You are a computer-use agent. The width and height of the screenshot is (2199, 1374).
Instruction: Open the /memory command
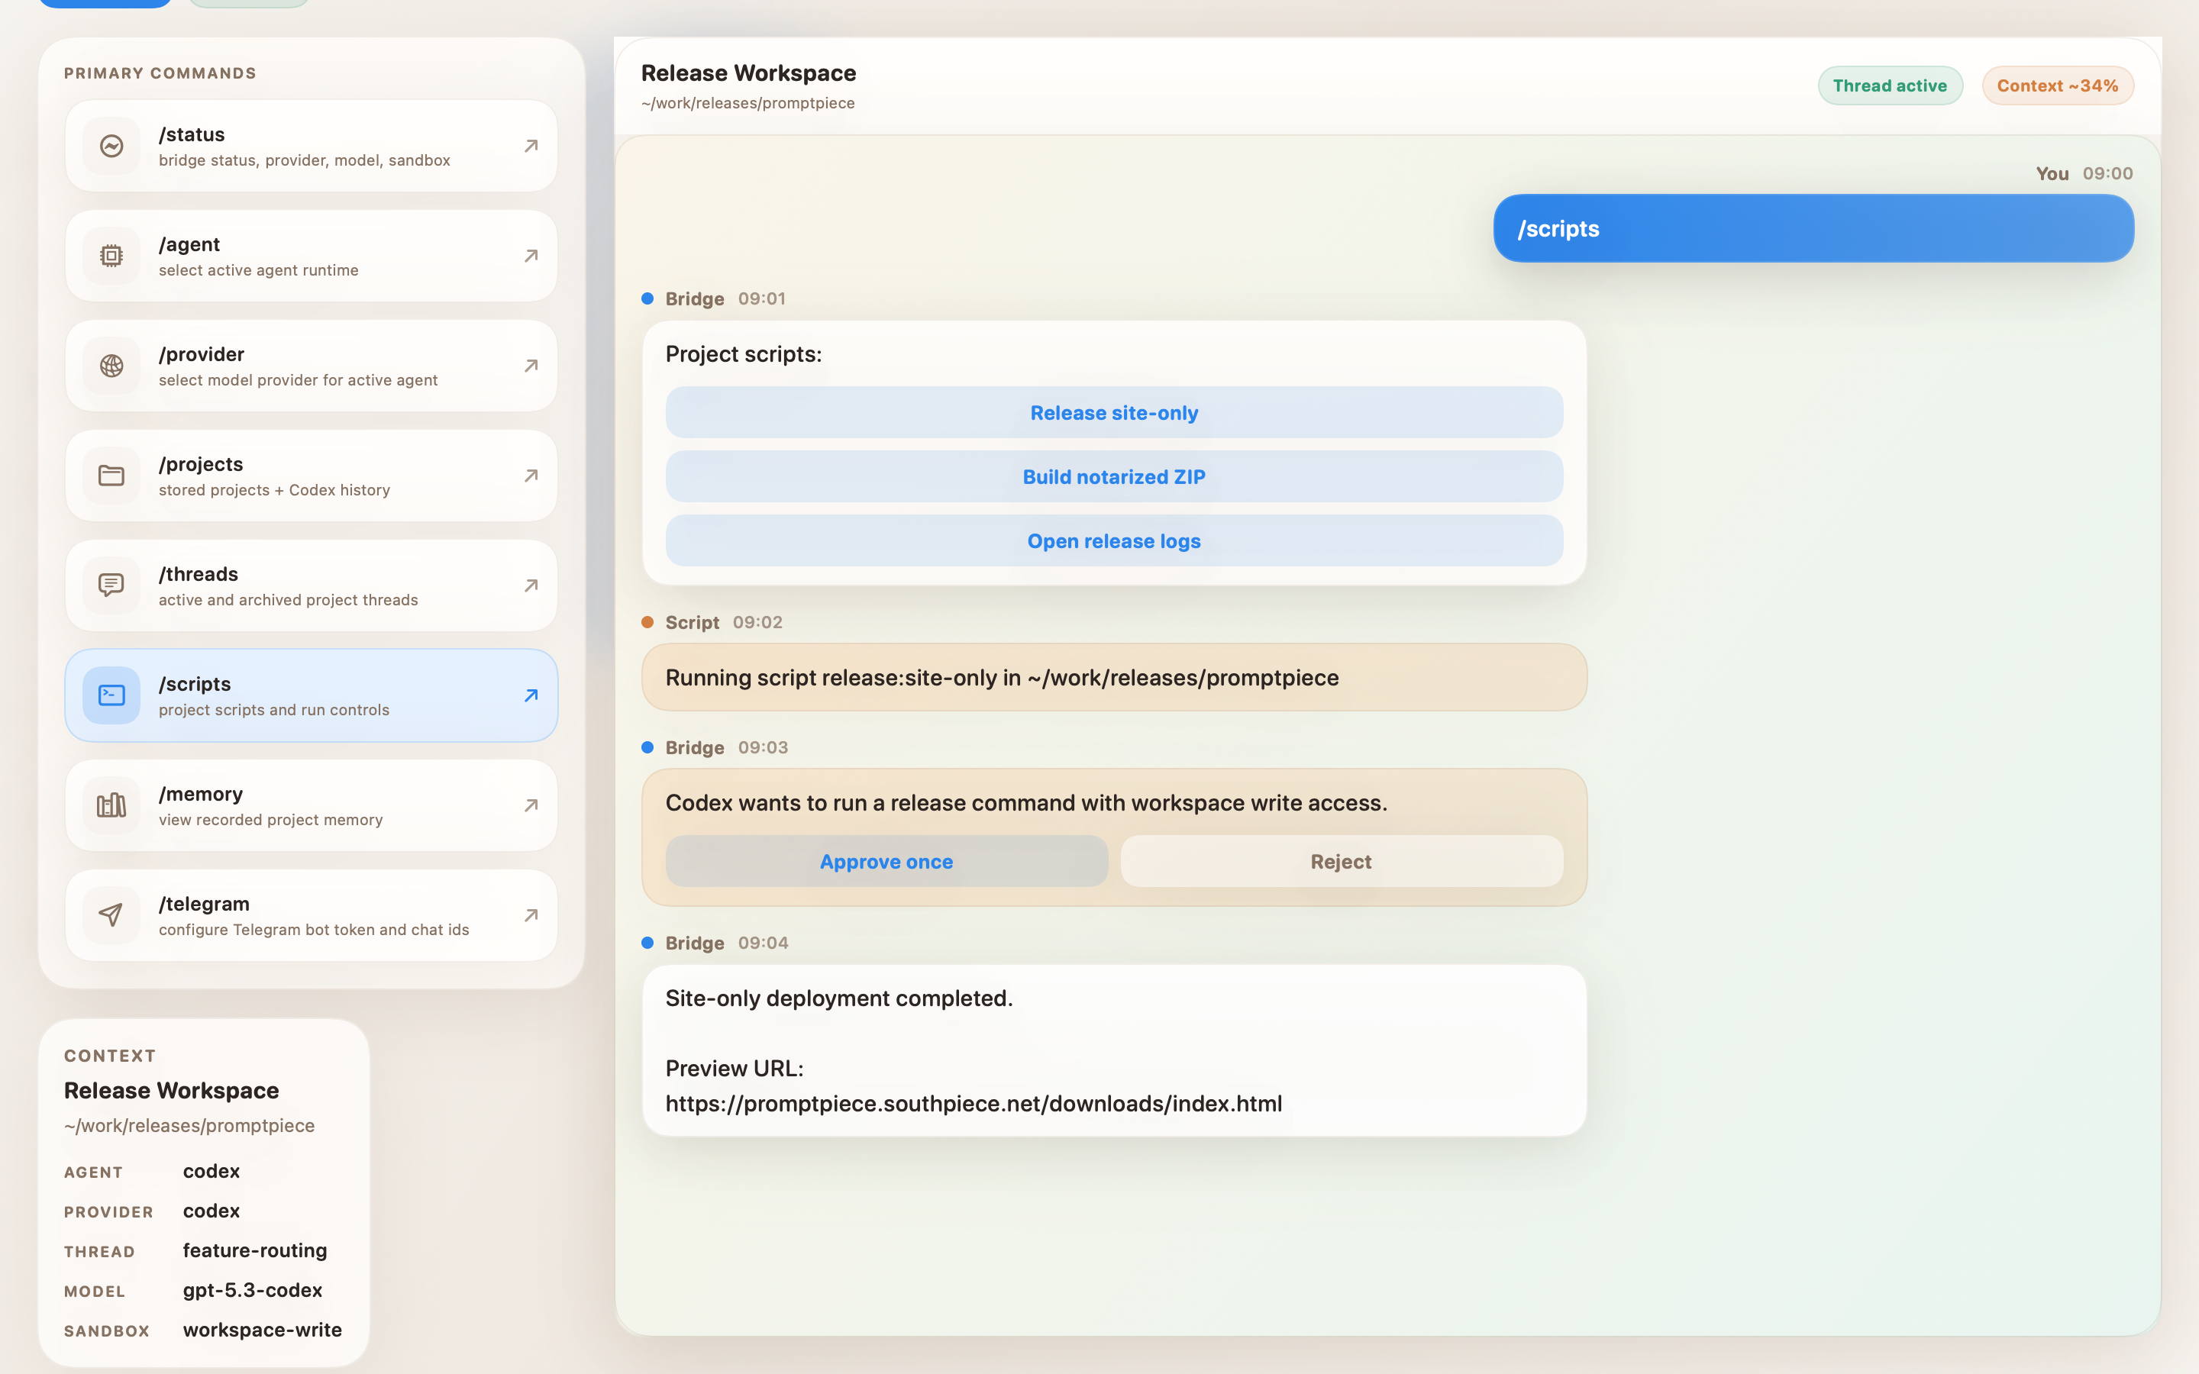pyautogui.click(x=311, y=805)
